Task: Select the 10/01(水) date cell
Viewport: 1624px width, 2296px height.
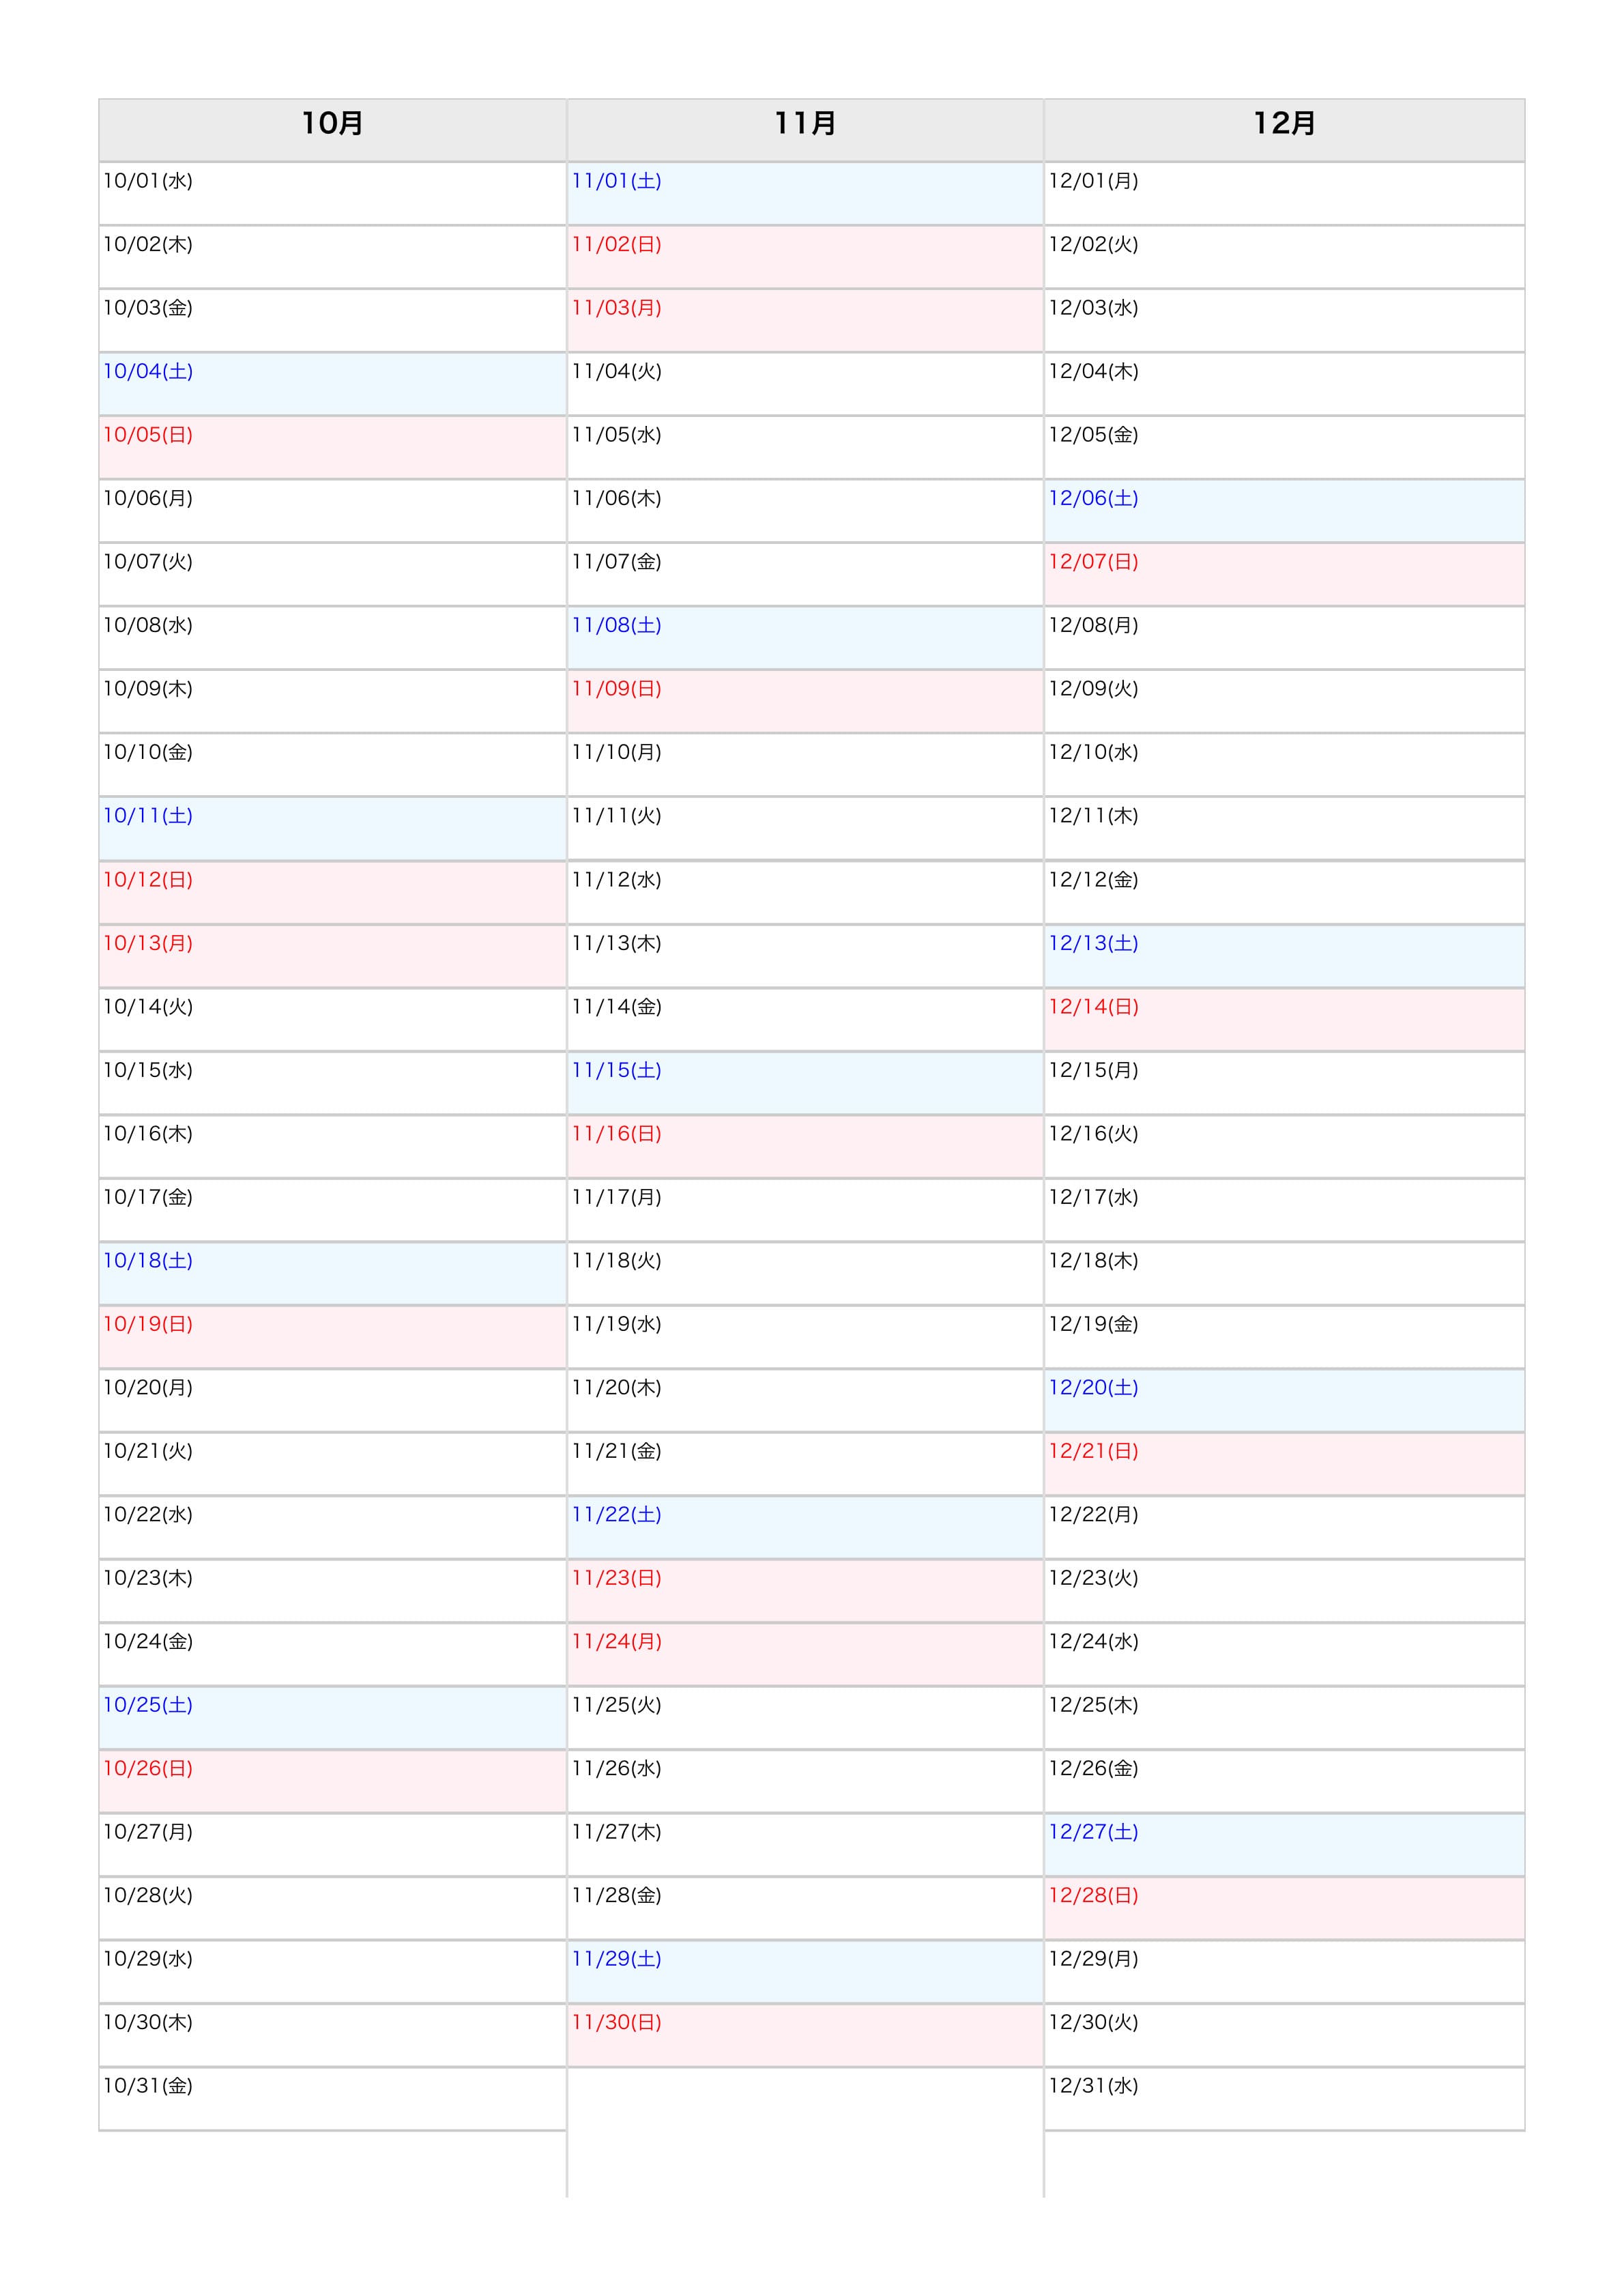Action: coord(332,193)
